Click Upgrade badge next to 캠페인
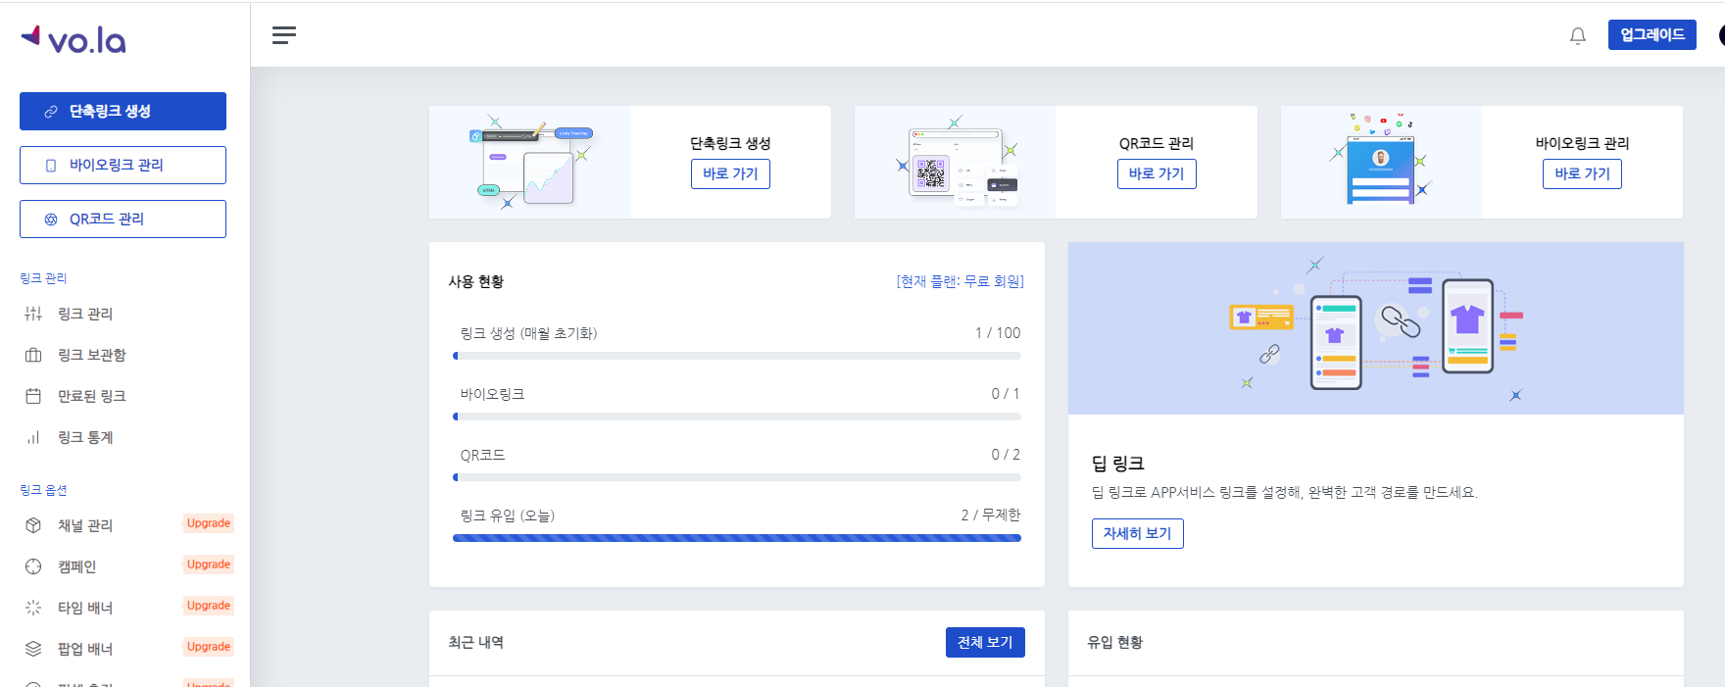This screenshot has width=1725, height=687. coord(209,564)
